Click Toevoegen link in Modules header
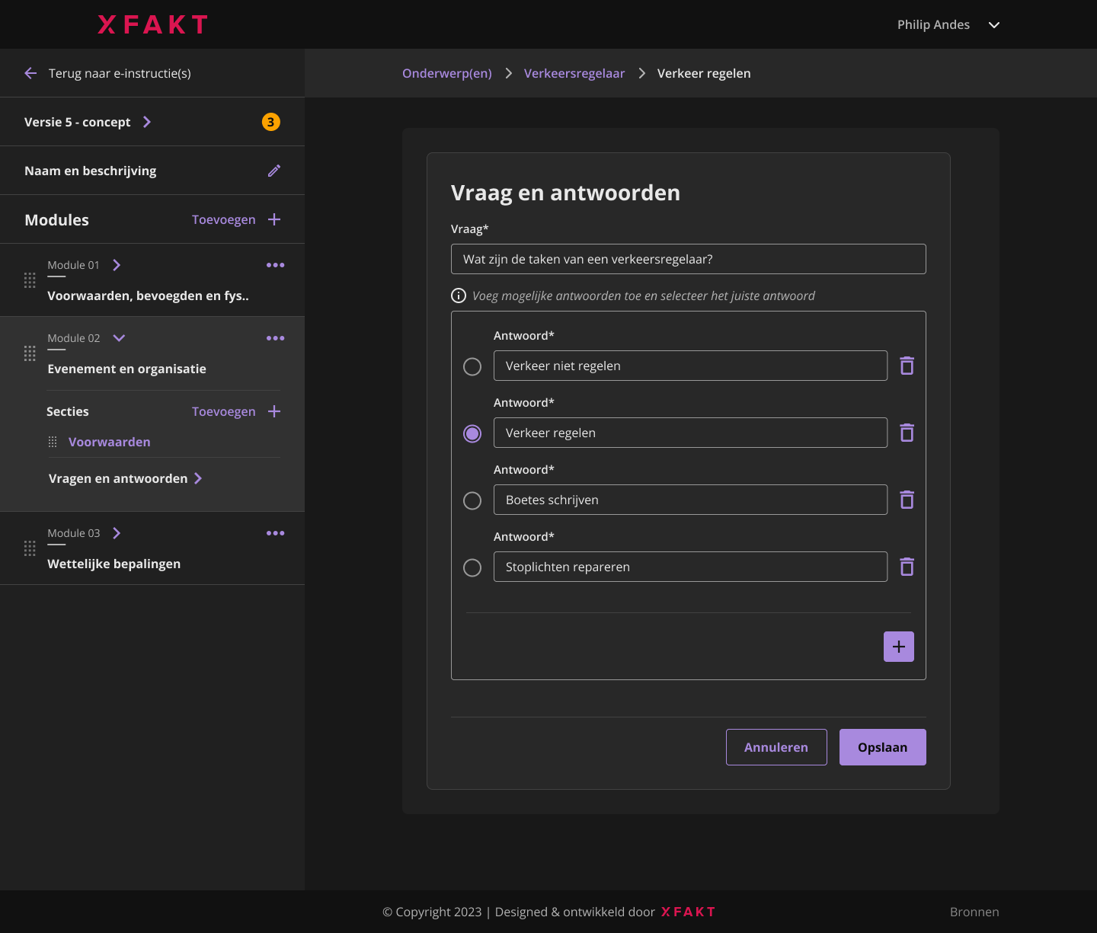1097x933 pixels. 224,219
